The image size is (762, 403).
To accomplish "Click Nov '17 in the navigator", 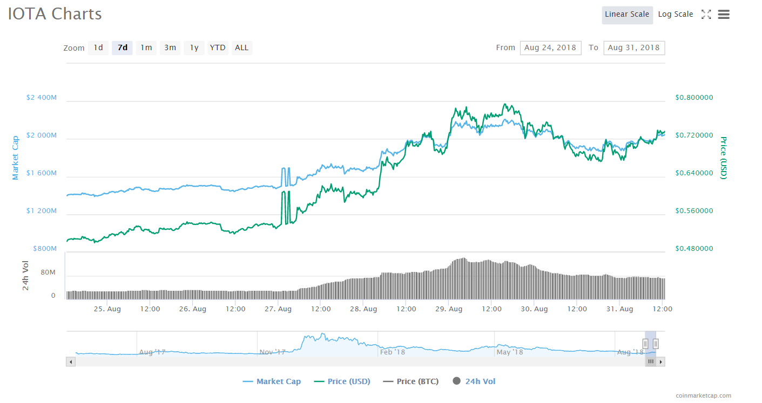I will click(x=273, y=352).
